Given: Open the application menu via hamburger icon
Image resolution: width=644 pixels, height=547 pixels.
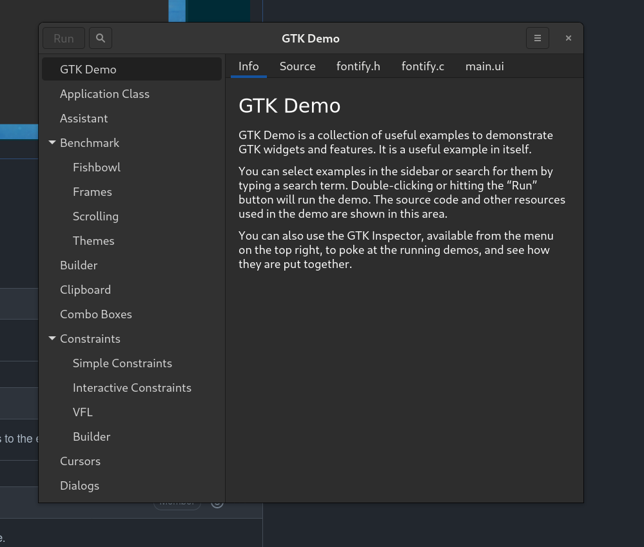Looking at the screenshot, I should (x=537, y=37).
